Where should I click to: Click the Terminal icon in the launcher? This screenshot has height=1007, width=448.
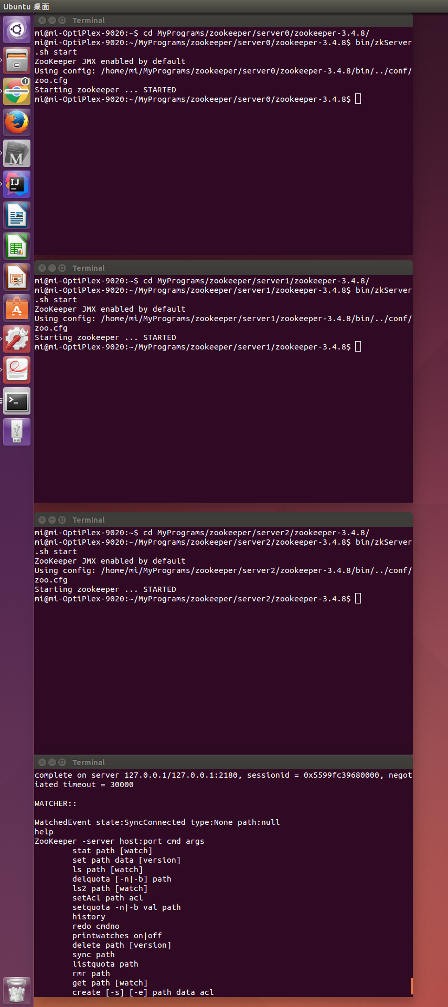(17, 401)
